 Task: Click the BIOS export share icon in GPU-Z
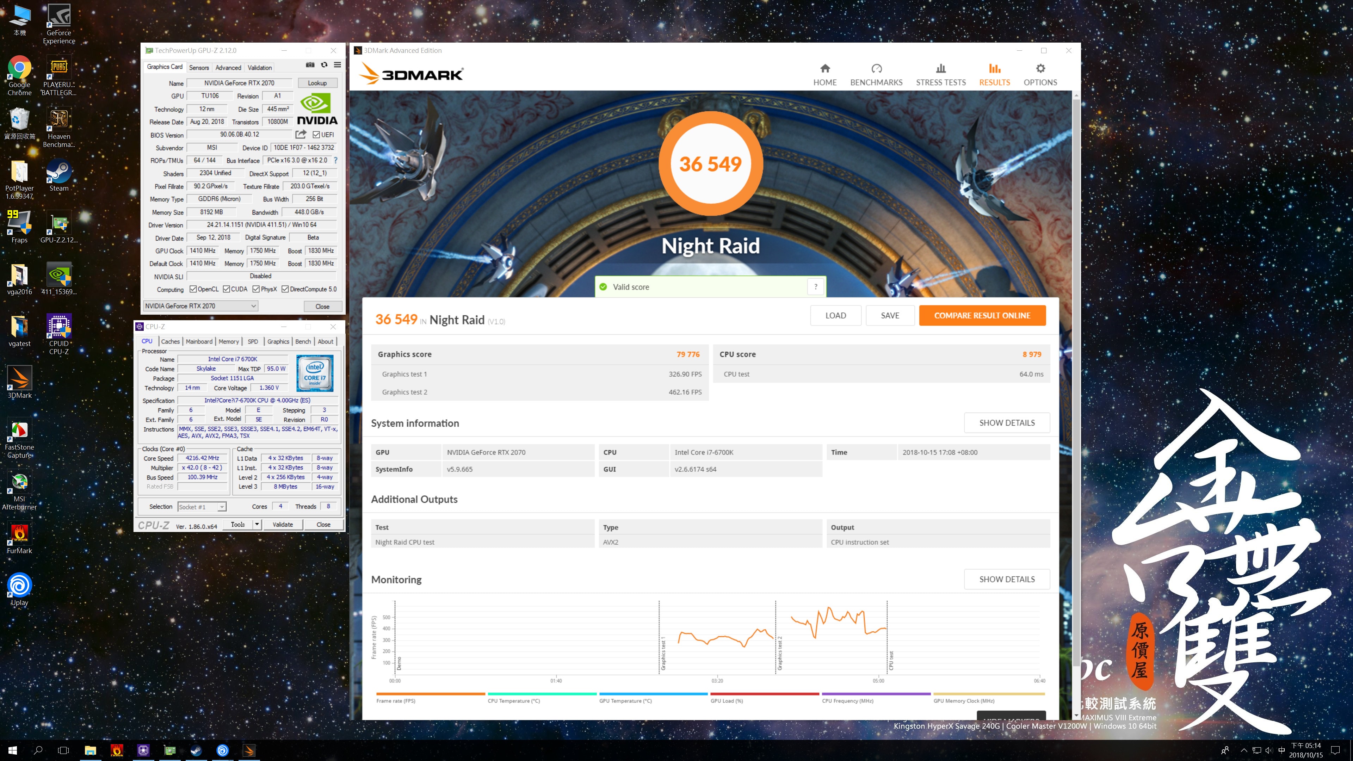301,135
